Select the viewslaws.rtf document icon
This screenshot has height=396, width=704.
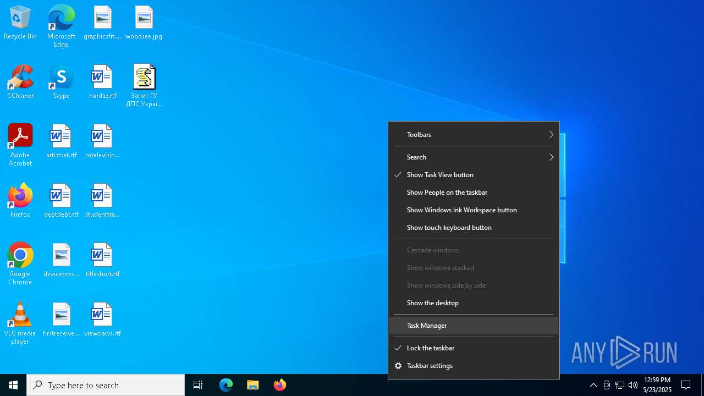click(102, 320)
